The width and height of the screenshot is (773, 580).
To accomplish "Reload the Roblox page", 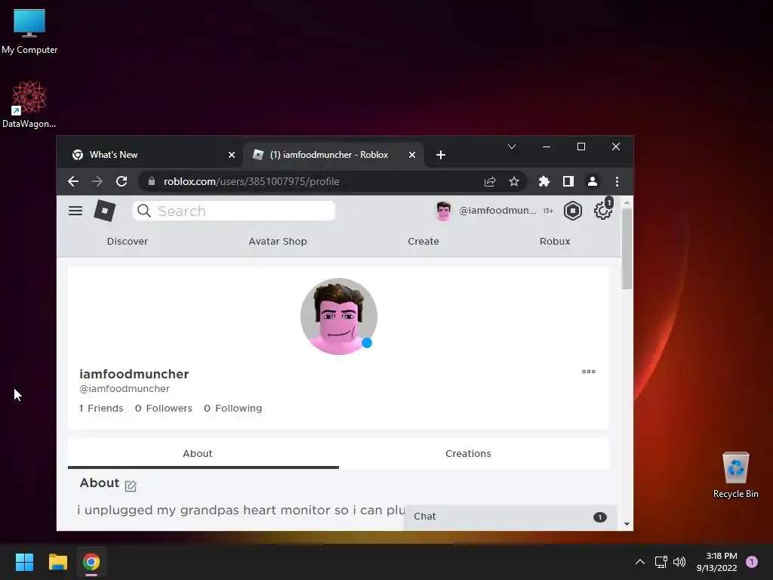I will 122,181.
